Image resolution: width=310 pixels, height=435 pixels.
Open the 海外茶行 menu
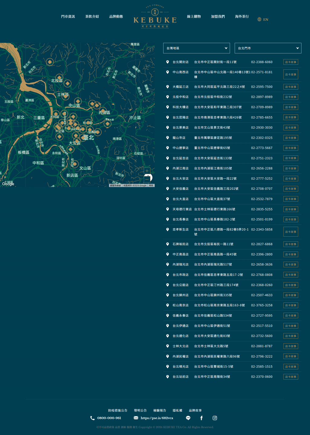[x=242, y=17]
